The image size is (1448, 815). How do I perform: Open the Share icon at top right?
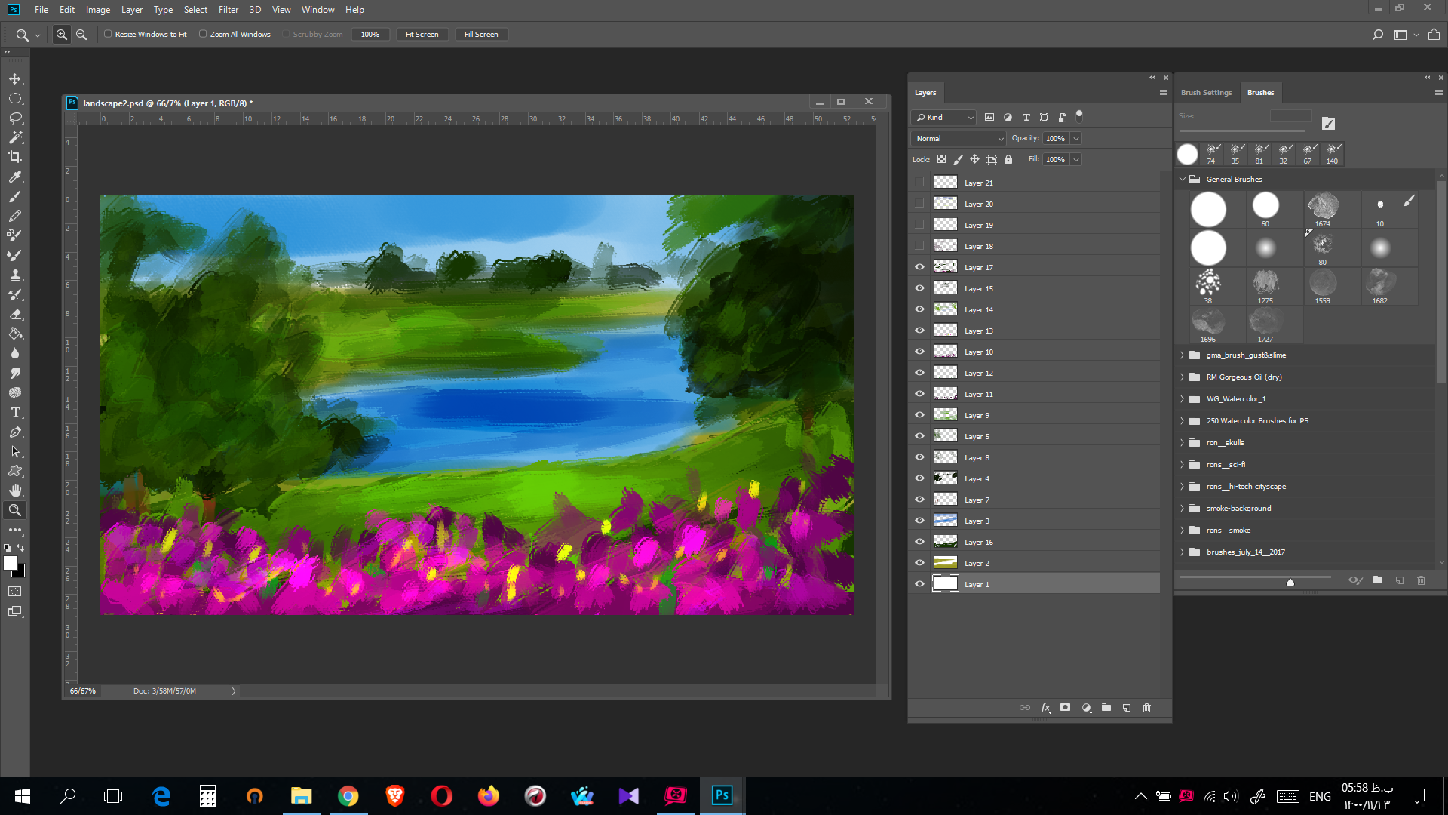coord(1434,35)
